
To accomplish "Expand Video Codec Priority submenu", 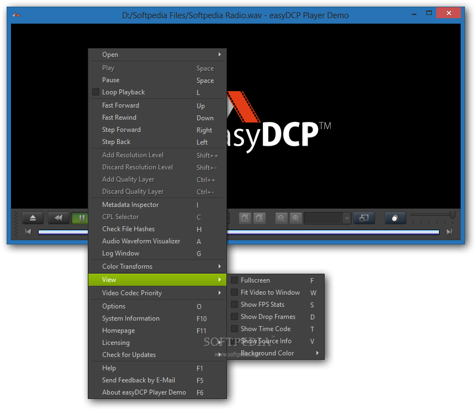I will point(157,293).
